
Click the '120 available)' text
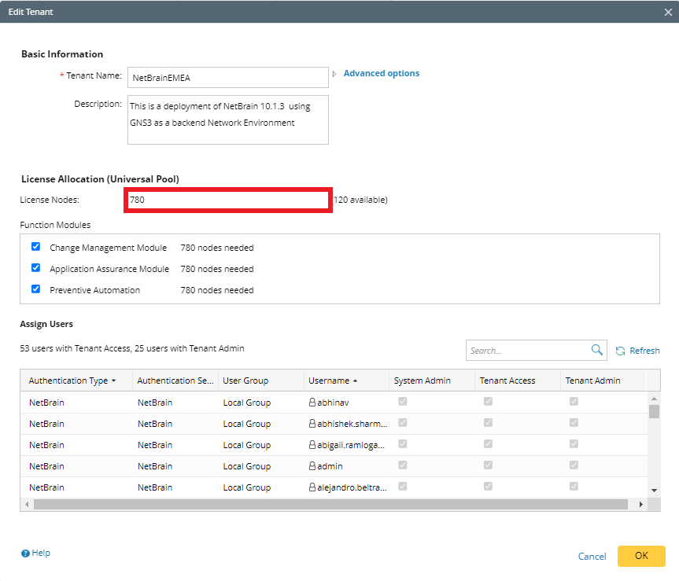[360, 200]
